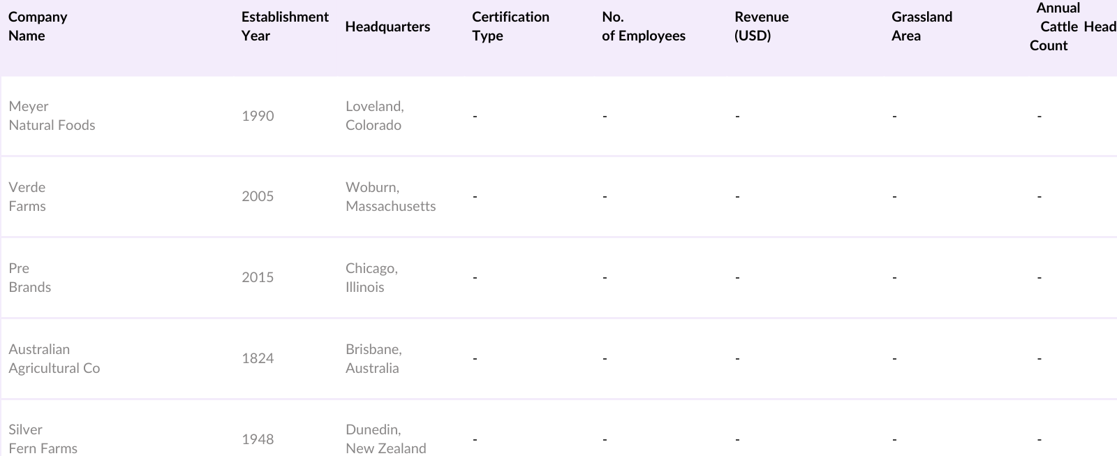Screen dimensions: 1117x456
Task: Click the 1824 establishment year cell
Action: pyautogui.click(x=258, y=359)
